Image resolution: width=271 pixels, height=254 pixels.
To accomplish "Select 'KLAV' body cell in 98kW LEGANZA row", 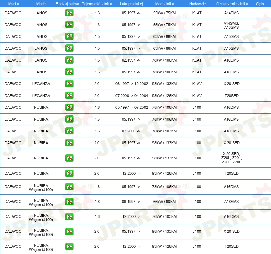I will 197,84.
